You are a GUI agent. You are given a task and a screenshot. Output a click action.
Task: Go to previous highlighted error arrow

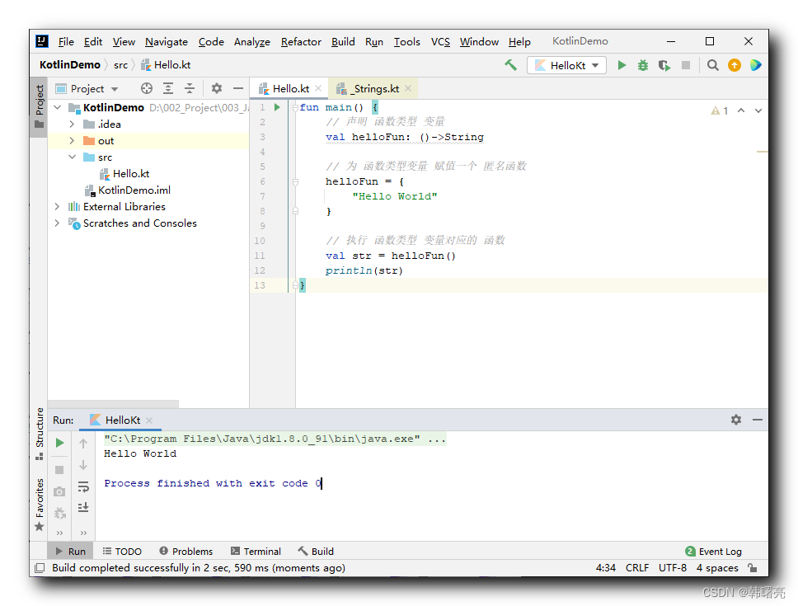click(741, 110)
